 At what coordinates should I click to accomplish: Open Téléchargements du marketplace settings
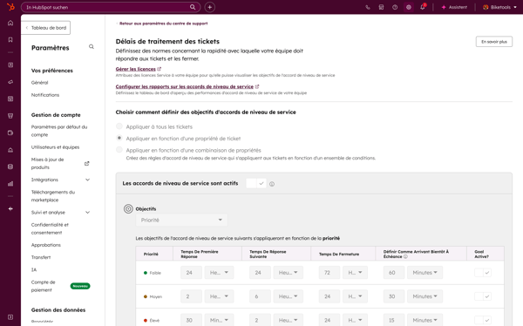click(x=53, y=196)
